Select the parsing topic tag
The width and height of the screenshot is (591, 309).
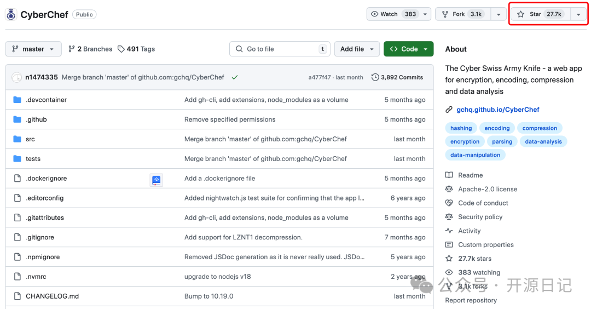point(502,141)
